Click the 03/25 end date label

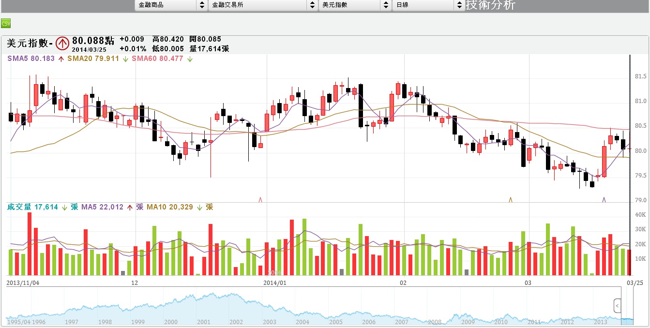tap(635, 283)
